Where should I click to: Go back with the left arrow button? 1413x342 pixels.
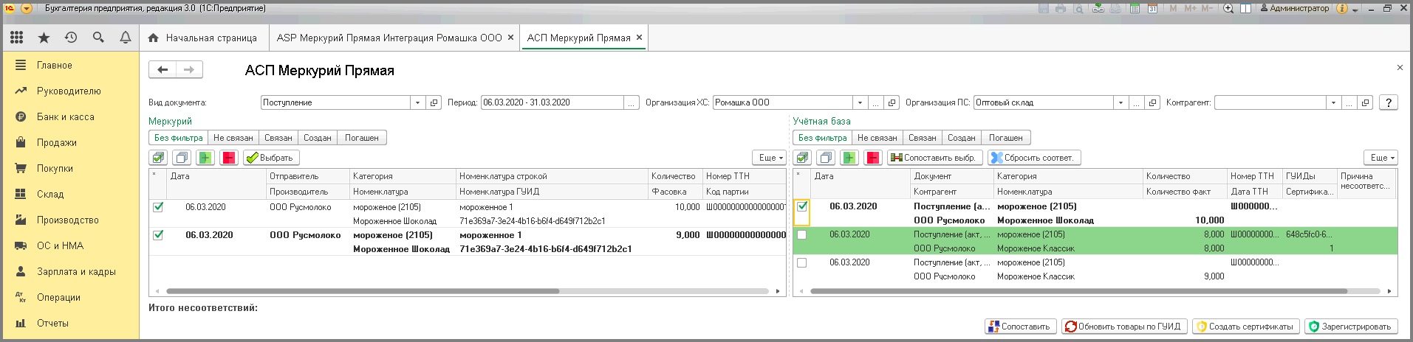tap(162, 69)
